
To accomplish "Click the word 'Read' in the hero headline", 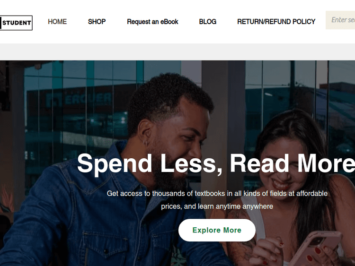I will [x=259, y=163].
